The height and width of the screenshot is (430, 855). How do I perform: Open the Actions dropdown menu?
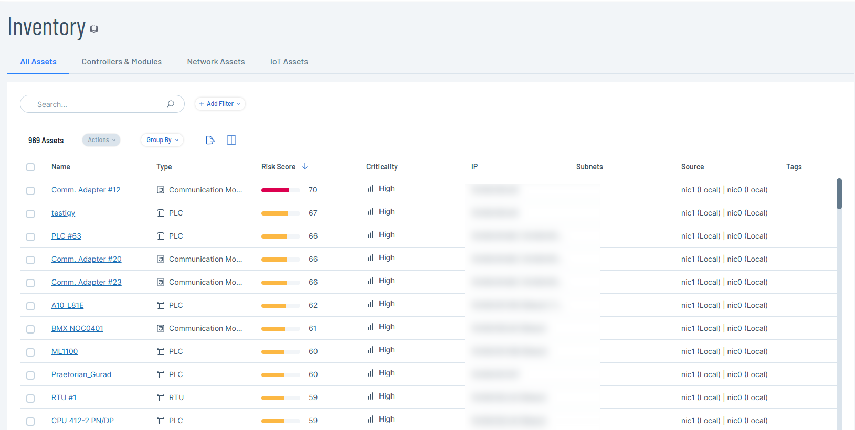tap(101, 140)
